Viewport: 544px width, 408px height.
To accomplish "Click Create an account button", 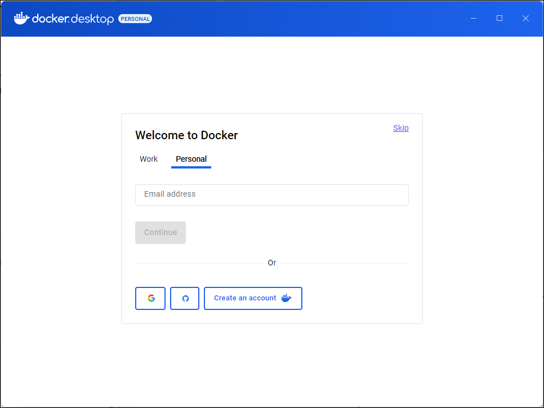I will (x=253, y=298).
